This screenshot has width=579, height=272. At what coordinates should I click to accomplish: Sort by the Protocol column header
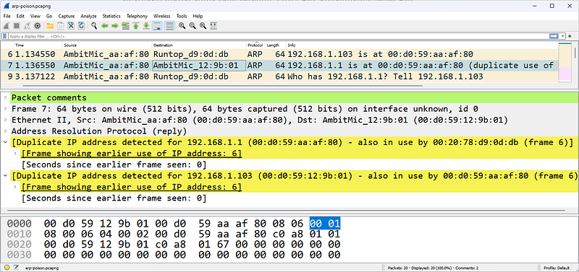pyautogui.click(x=255, y=45)
